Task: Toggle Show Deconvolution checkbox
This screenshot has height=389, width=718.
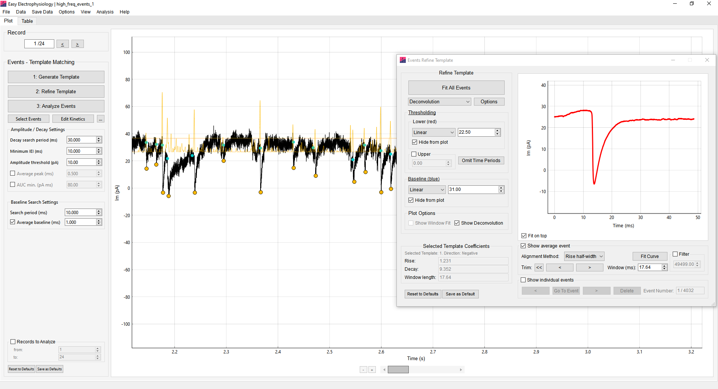Action: (x=457, y=223)
